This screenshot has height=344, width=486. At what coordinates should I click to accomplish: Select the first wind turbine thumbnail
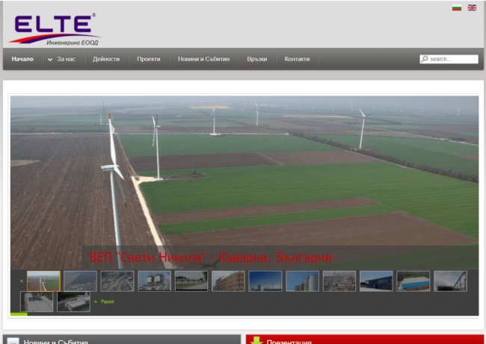[x=43, y=281]
